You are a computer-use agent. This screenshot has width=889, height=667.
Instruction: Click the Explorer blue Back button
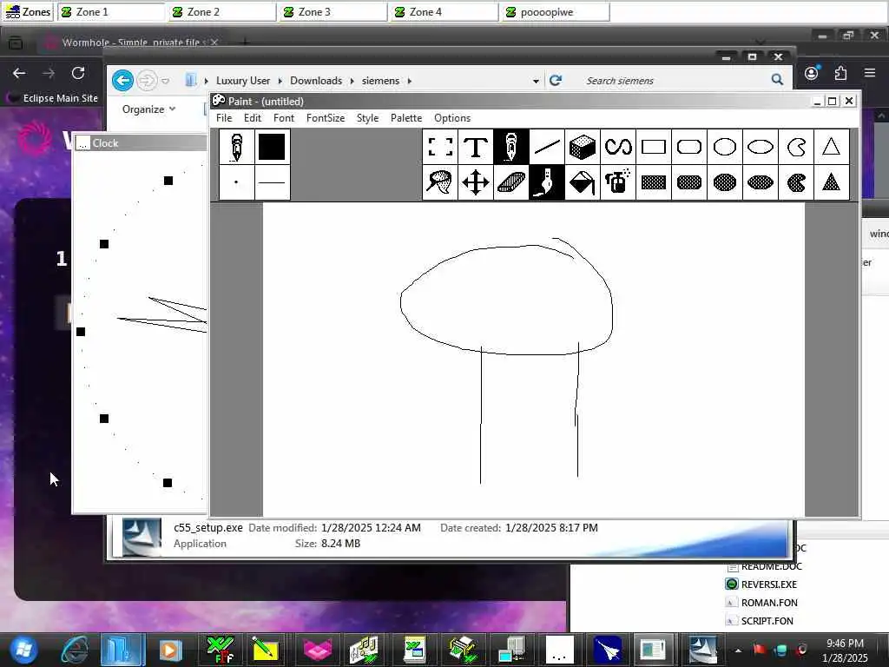(x=123, y=81)
